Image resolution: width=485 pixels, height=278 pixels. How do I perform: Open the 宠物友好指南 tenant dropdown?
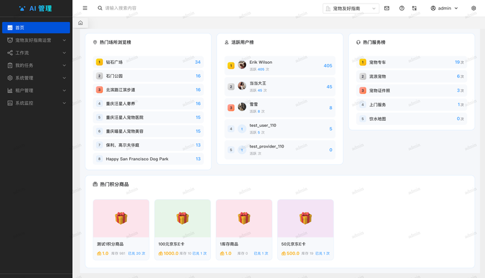[351, 8]
